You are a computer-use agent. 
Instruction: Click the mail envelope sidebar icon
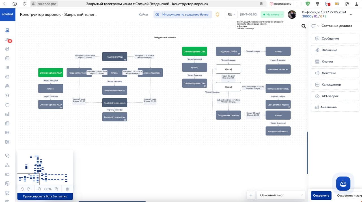point(7,77)
